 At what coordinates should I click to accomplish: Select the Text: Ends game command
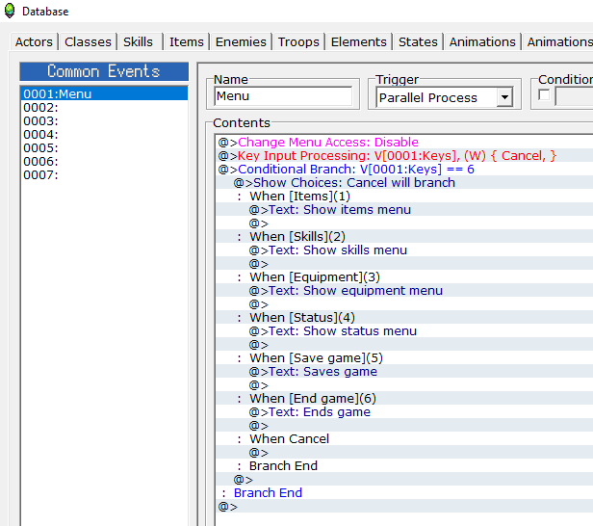coord(404,412)
